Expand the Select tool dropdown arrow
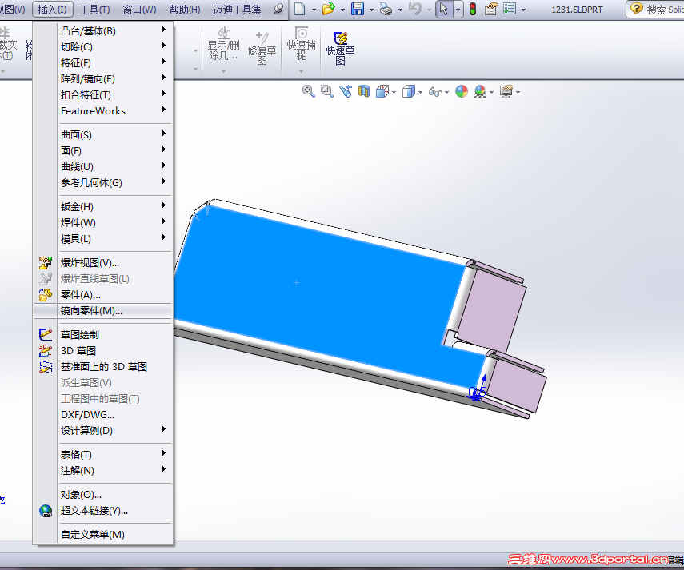Image resolution: width=684 pixels, height=570 pixels. point(458,9)
